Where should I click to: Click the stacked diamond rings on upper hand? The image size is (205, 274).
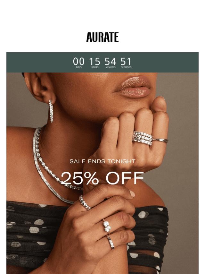(142, 138)
